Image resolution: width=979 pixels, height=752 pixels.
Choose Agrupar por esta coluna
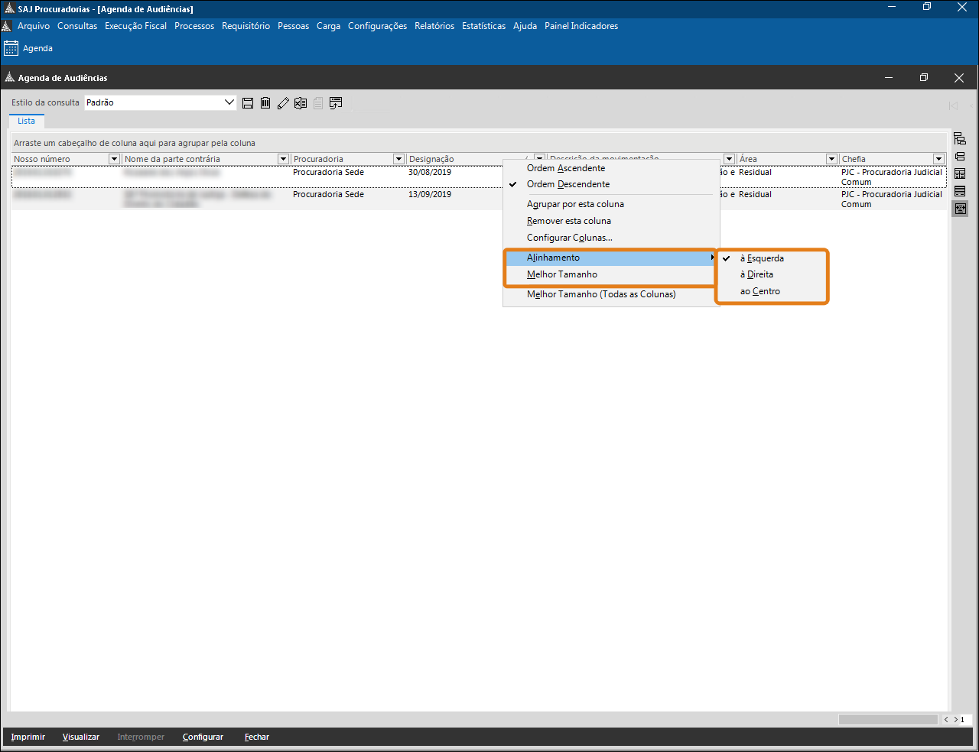(x=575, y=204)
